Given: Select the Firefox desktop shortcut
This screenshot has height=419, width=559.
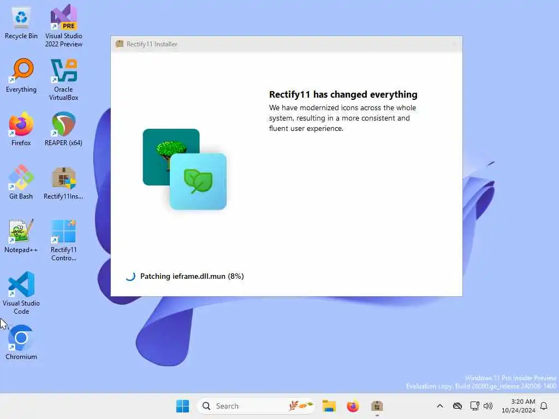Looking at the screenshot, I should (x=21, y=129).
